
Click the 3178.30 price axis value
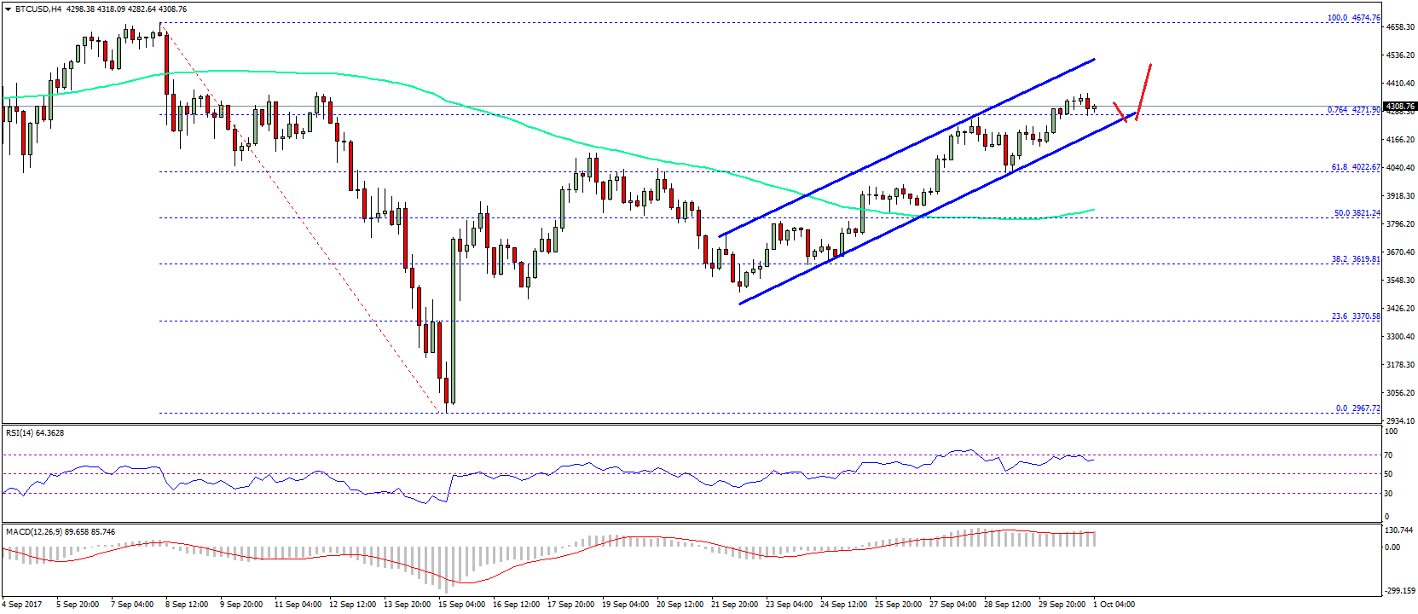click(1400, 365)
